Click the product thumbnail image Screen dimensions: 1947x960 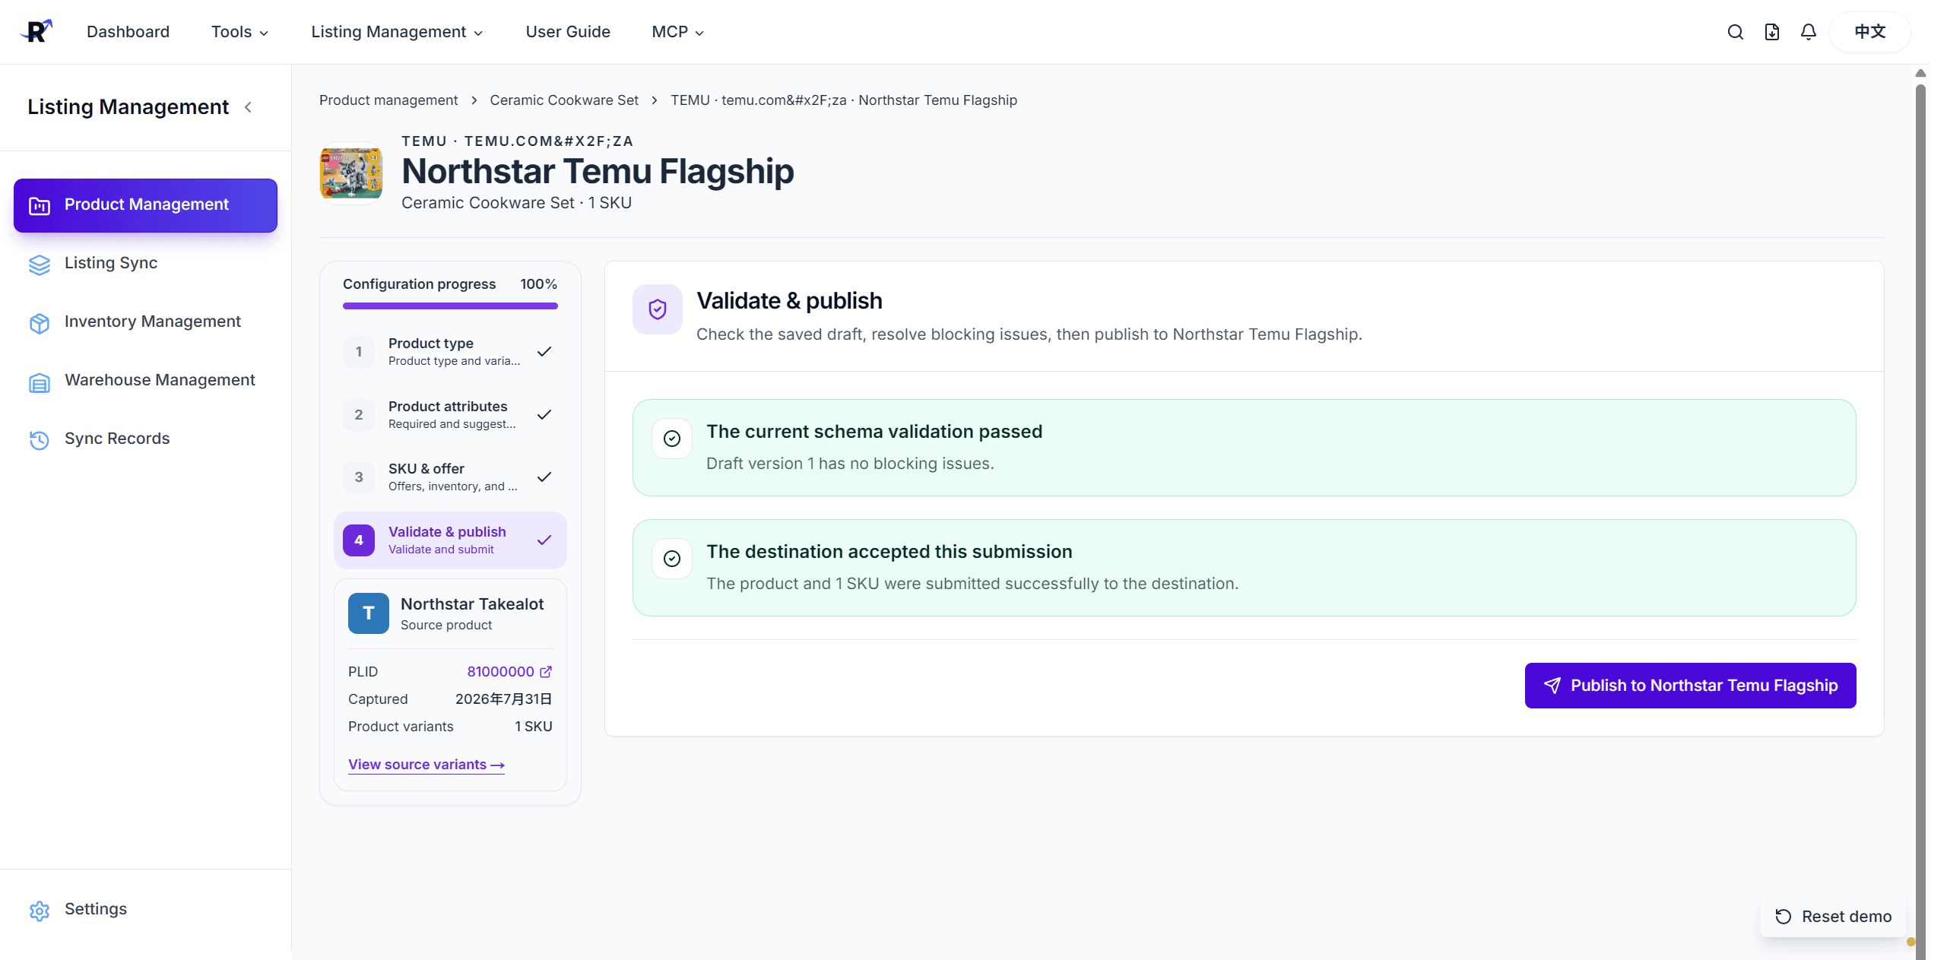tap(351, 173)
